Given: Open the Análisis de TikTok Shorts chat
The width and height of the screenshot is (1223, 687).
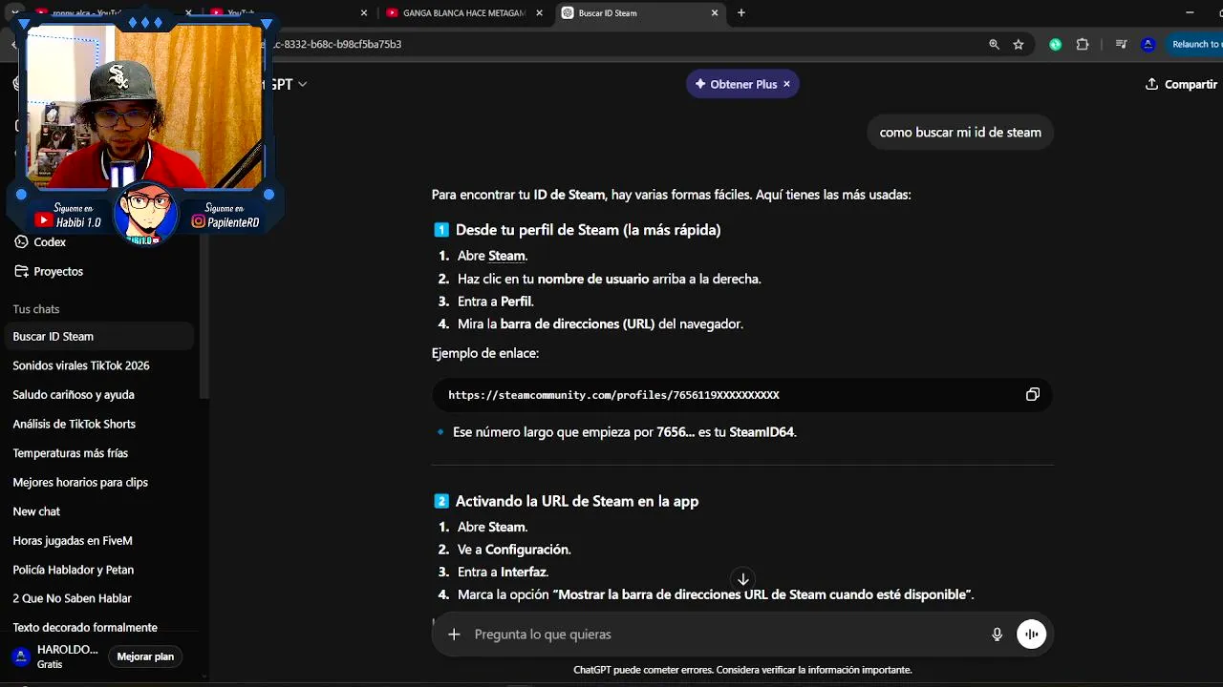Looking at the screenshot, I should point(99,424).
